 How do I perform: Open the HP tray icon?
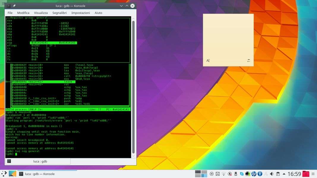254,174
